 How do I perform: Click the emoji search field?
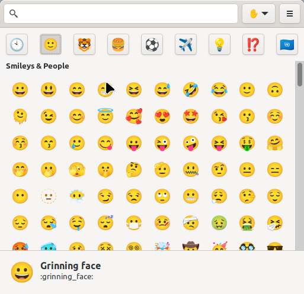[x=121, y=14]
